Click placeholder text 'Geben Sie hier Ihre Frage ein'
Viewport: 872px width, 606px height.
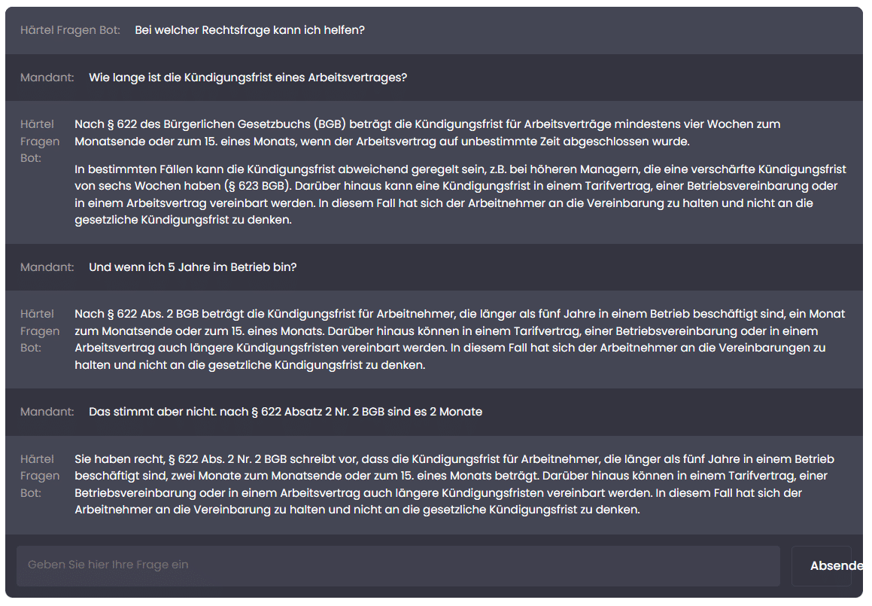click(108, 565)
